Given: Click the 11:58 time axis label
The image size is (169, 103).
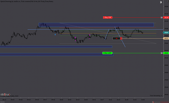Looking at the screenshot, I should point(143,100).
